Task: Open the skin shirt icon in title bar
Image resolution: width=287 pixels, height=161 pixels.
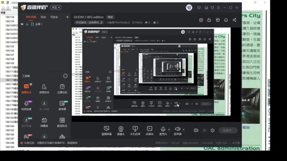Action: (212, 8)
